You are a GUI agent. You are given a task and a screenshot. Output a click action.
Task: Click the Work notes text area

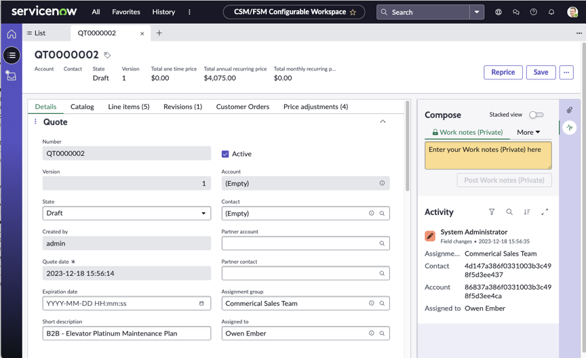tap(488, 155)
